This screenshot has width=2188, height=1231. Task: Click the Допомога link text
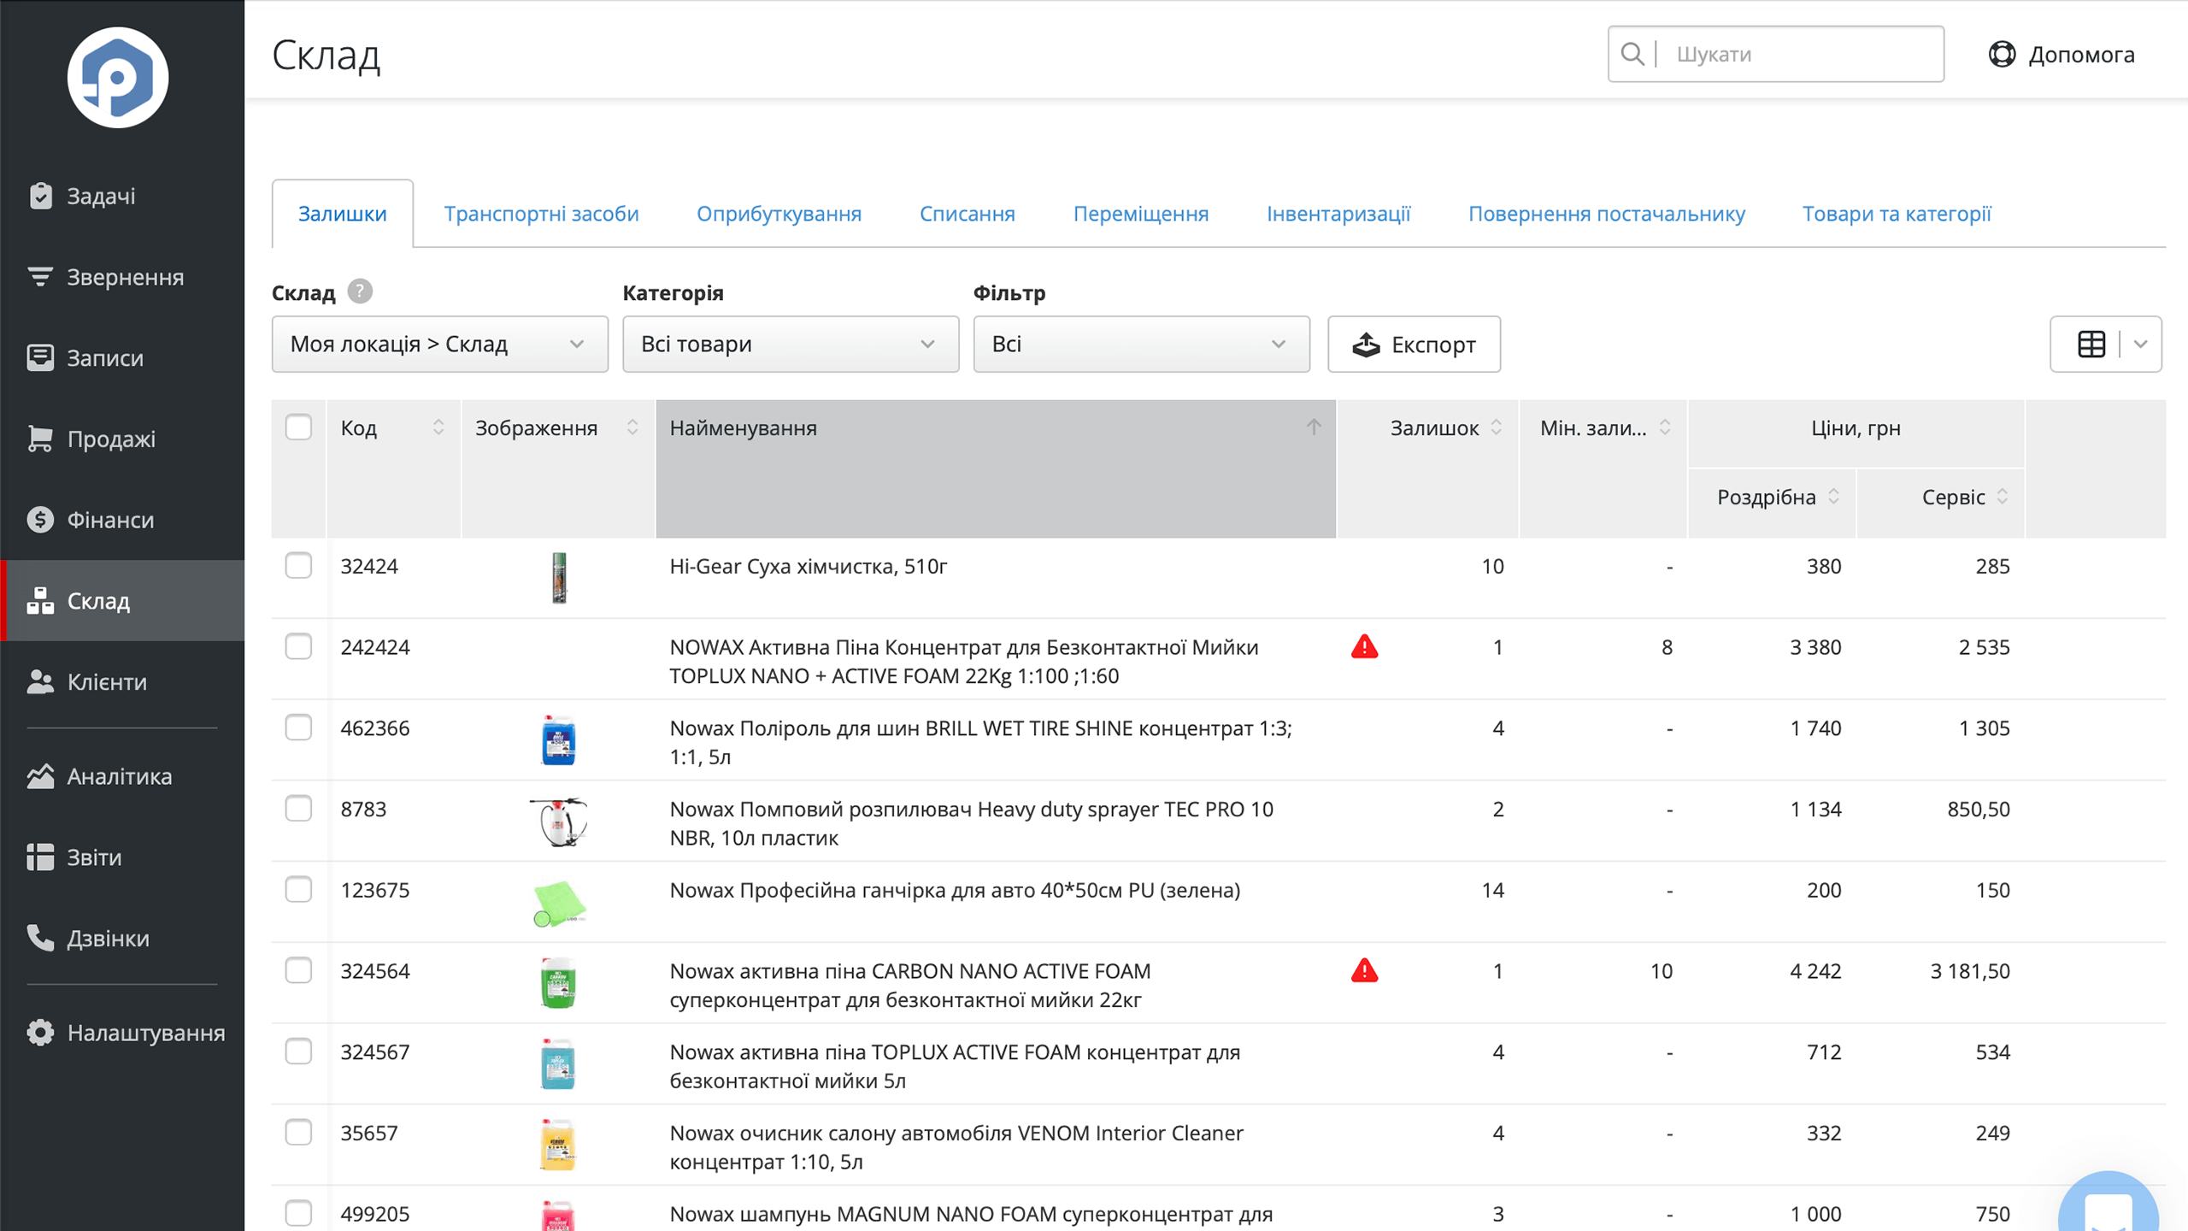pos(2081,55)
